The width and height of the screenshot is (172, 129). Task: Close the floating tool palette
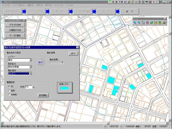pos(165,19)
